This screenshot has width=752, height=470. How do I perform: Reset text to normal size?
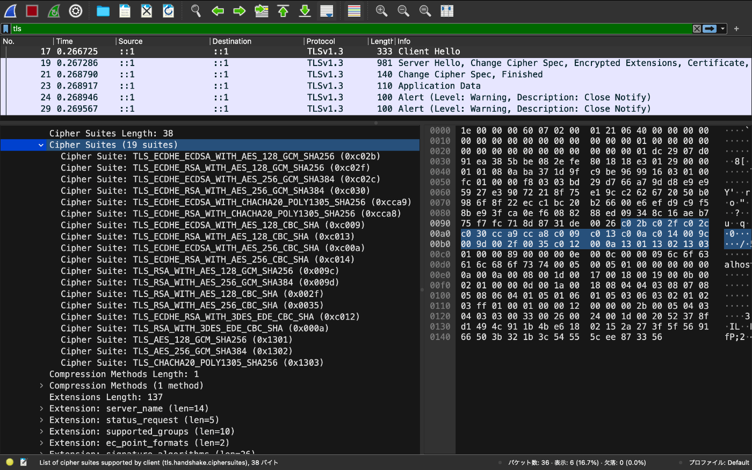(425, 11)
